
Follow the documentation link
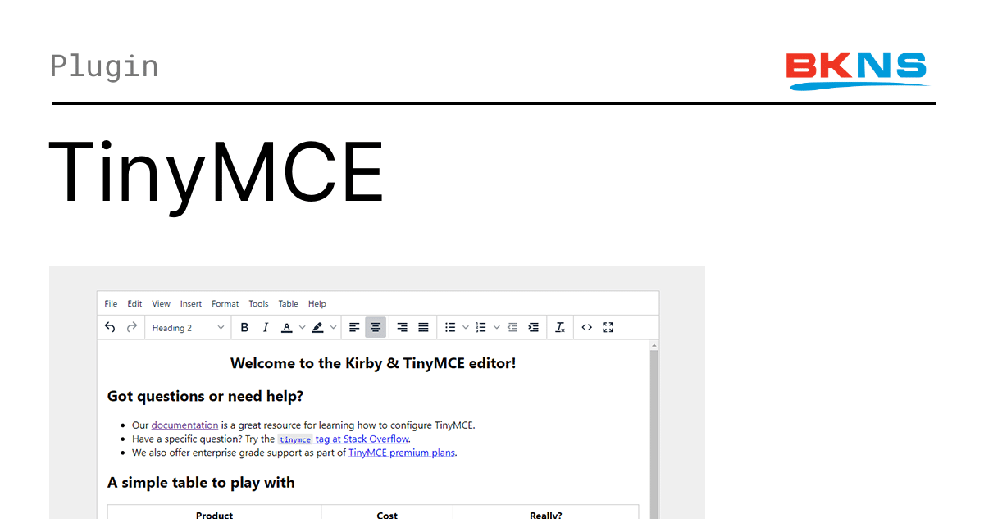[184, 425]
